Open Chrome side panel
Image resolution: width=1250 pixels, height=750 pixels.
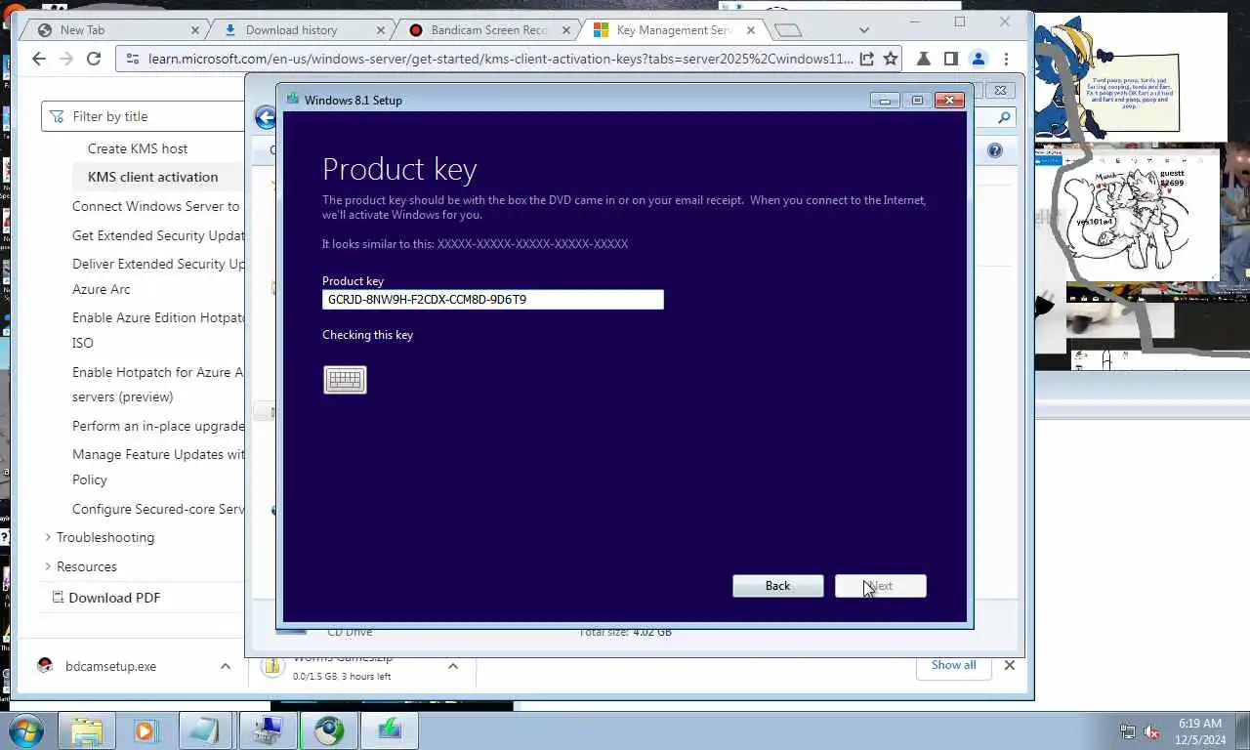pyautogui.click(x=950, y=59)
